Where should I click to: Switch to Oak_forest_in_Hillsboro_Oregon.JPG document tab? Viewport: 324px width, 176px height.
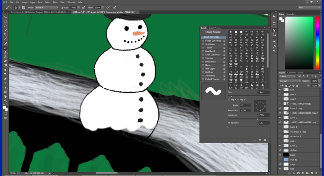point(39,12)
